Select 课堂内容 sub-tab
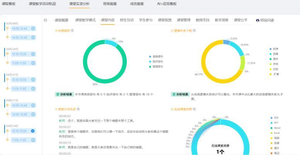The width and height of the screenshot is (300, 155). tap(108, 20)
